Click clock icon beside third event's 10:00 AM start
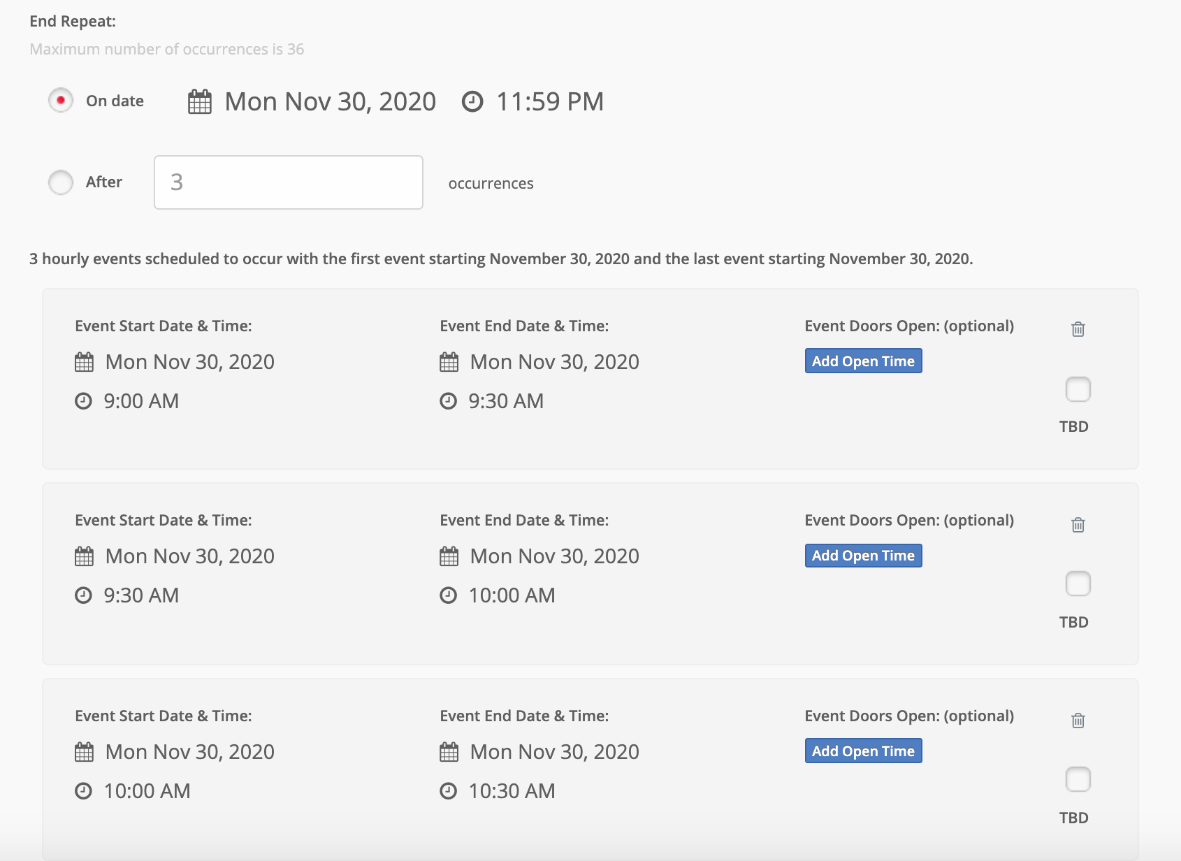The width and height of the screenshot is (1181, 861). (84, 791)
